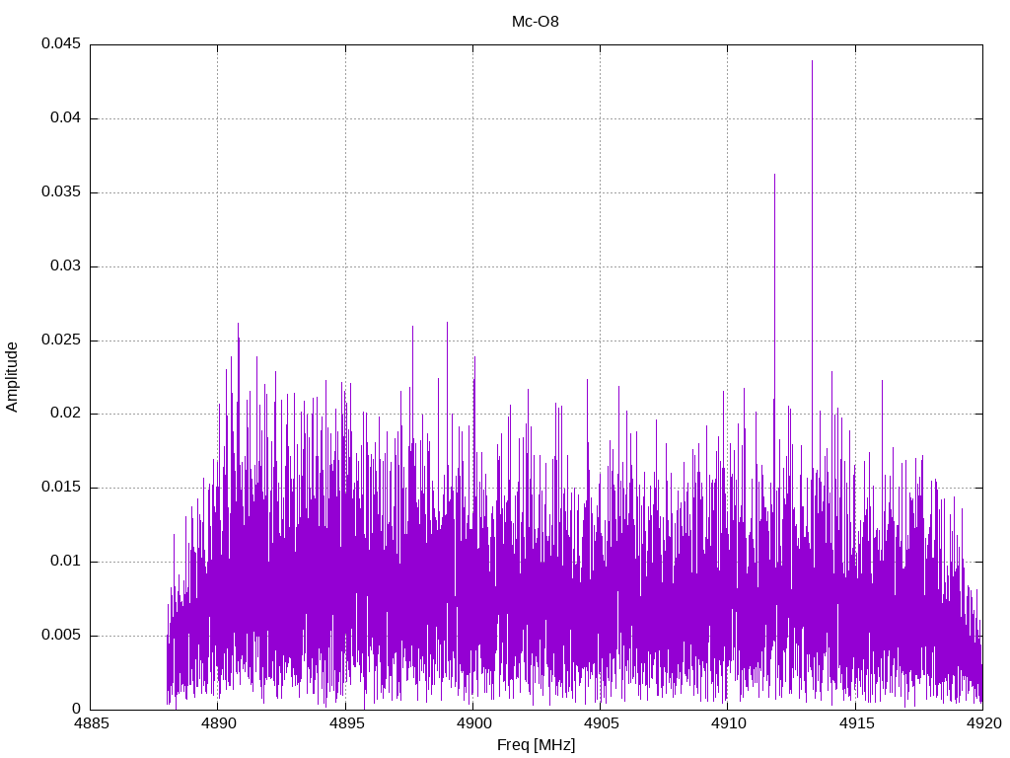The width and height of the screenshot is (1010, 758).
Task: Click the 0.015 y-axis tick label
Action: tap(60, 488)
